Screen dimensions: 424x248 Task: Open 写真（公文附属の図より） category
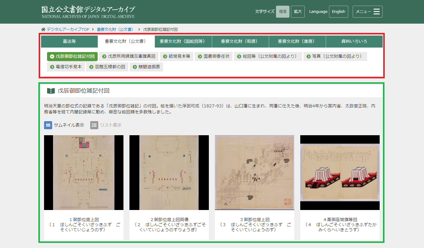tap(335, 57)
